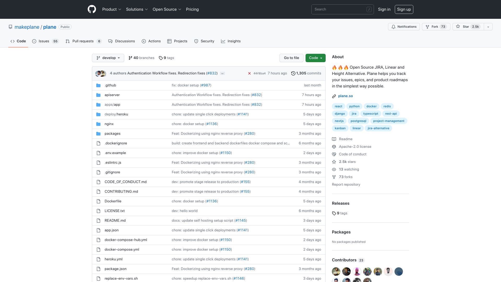The width and height of the screenshot is (501, 282).
Task: Click the branches icon next to 40 branches
Action: [x=130, y=58]
